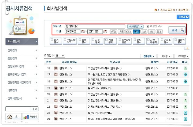Focus the end date 20171025 field
The width and height of the screenshot is (193, 127).
[95, 32]
